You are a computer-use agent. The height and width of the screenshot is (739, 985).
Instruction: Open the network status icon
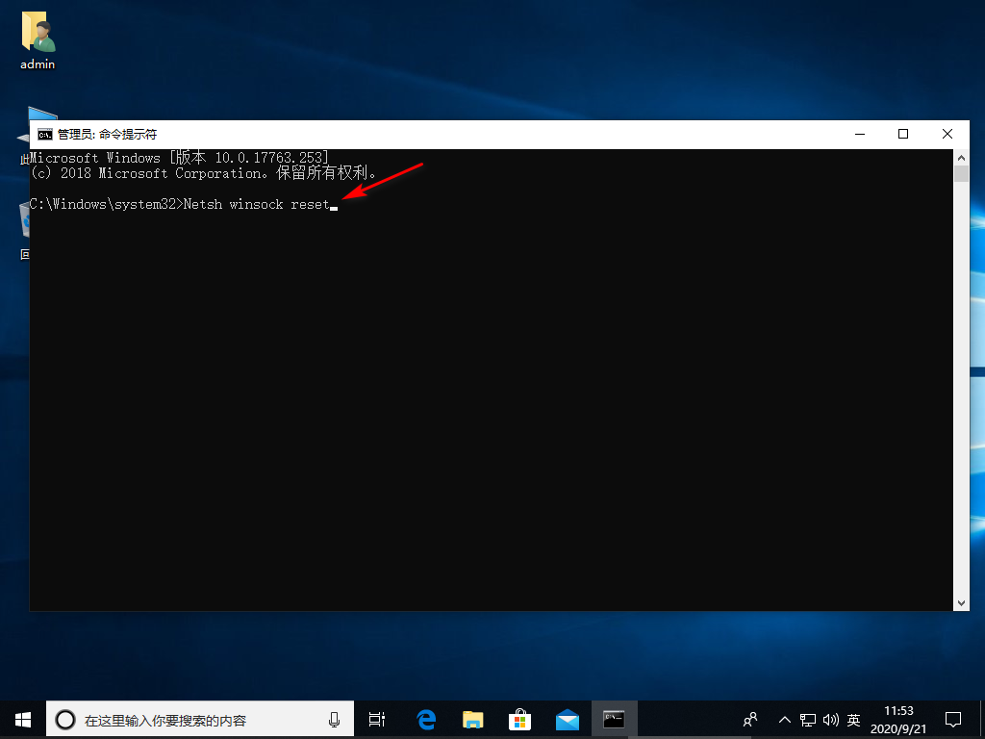coord(808,719)
